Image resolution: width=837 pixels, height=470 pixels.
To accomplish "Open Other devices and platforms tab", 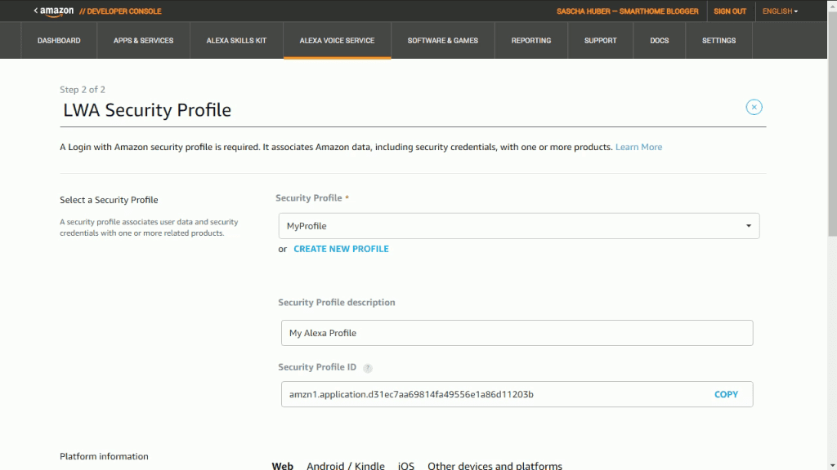I will tap(495, 466).
